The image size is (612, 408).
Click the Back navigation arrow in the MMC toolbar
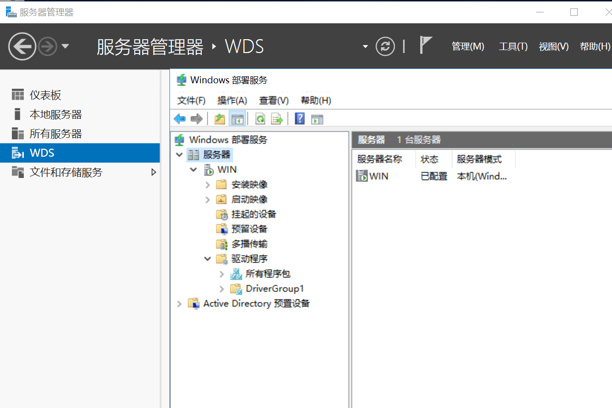click(x=179, y=118)
